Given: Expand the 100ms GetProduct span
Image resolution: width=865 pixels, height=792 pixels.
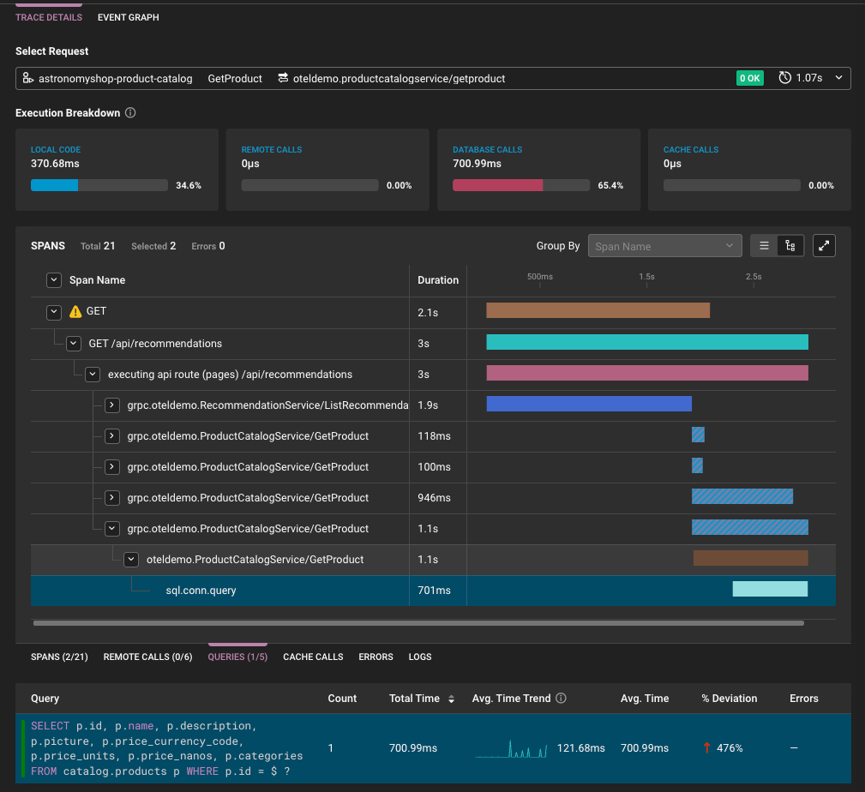Looking at the screenshot, I should coord(112,466).
